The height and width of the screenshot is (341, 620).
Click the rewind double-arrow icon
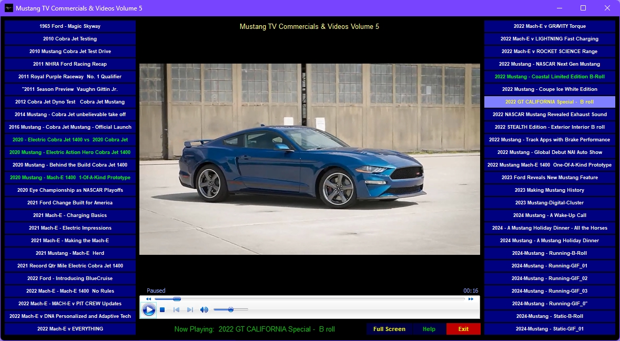pos(148,299)
